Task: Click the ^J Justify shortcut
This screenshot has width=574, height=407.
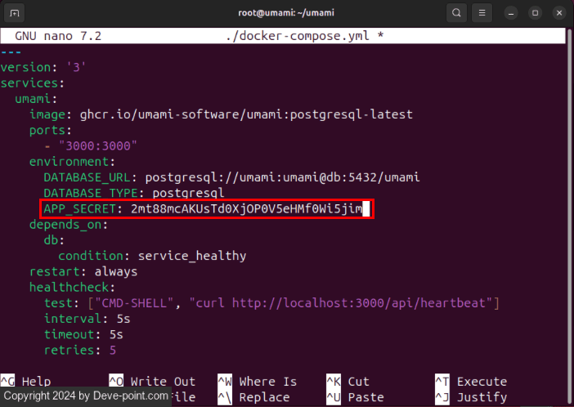Action: point(470,397)
